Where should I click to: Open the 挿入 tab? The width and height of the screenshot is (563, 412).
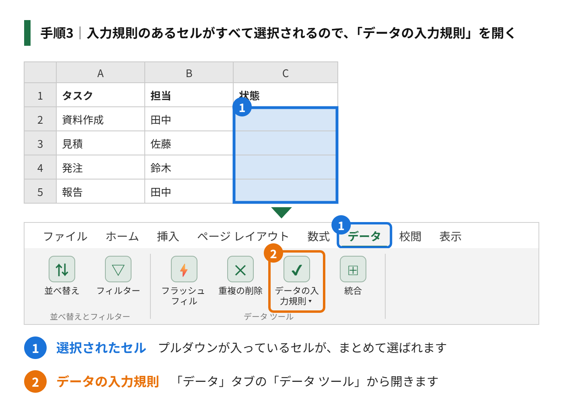168,237
